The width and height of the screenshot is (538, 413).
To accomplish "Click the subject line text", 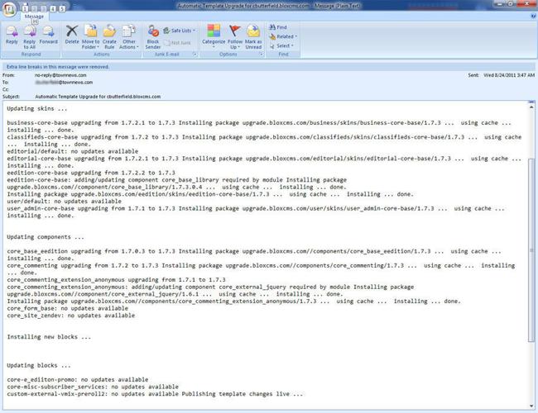I will click(98, 97).
